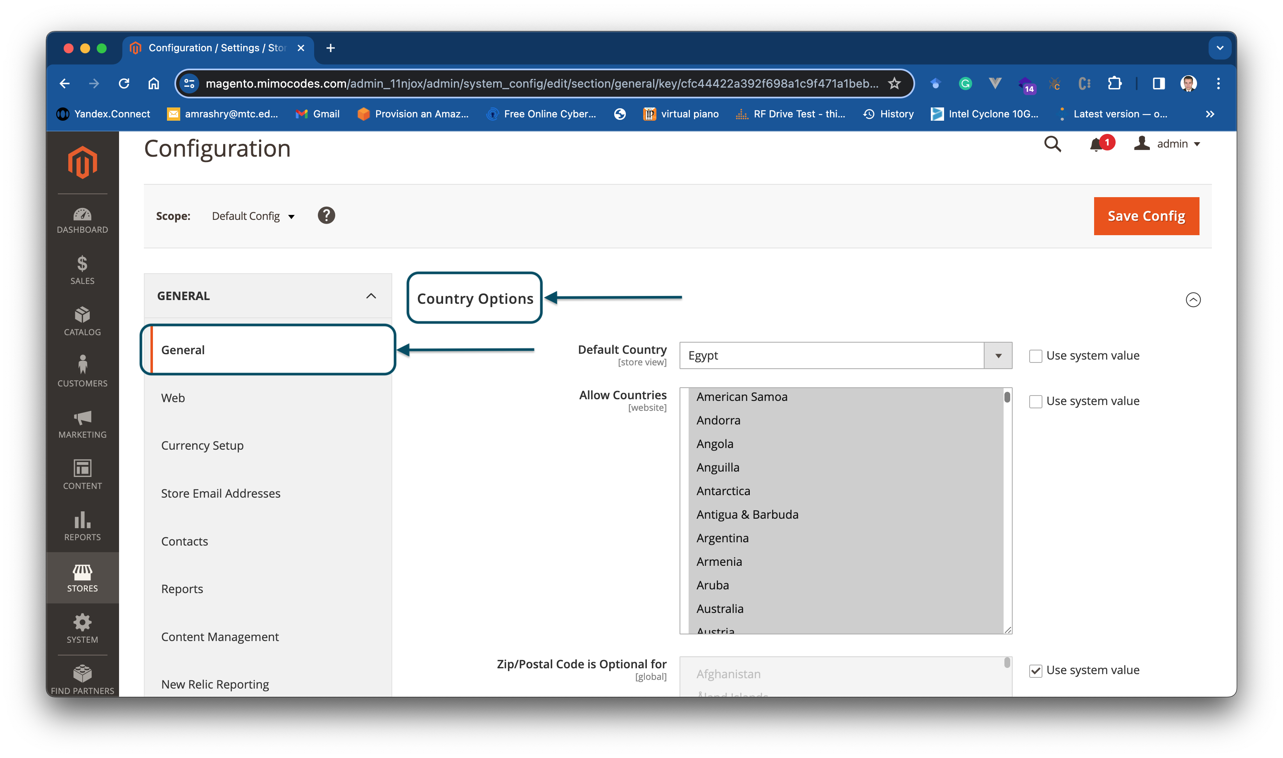
Task: Open the Magento Dashboard icon
Action: click(x=82, y=220)
